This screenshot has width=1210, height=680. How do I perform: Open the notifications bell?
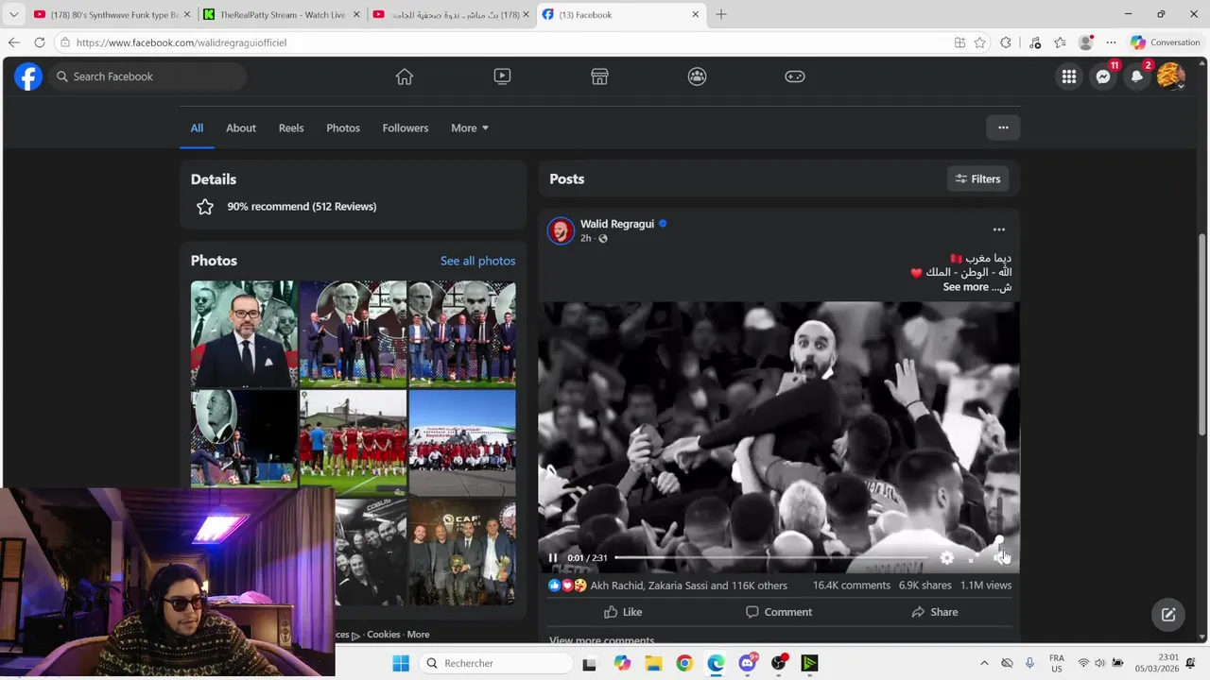pyautogui.click(x=1137, y=76)
